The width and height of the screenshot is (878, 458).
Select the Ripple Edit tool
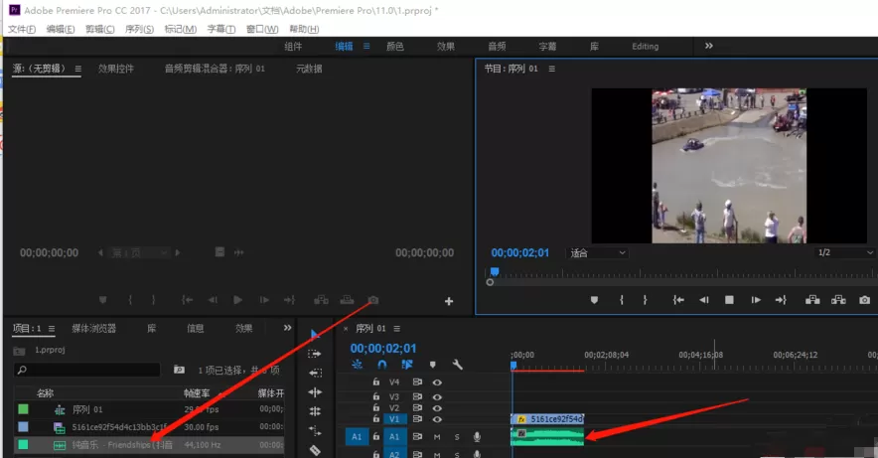click(315, 392)
